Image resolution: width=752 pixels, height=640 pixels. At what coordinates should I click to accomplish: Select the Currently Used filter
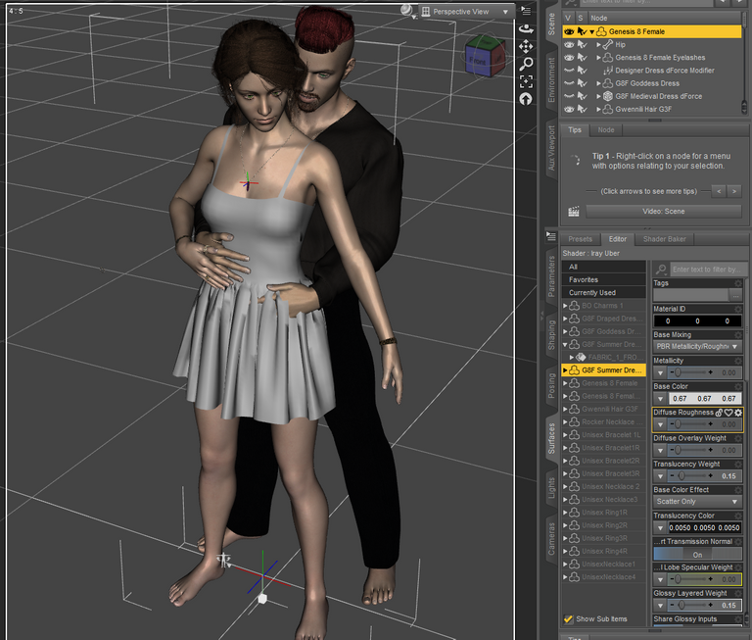(604, 292)
